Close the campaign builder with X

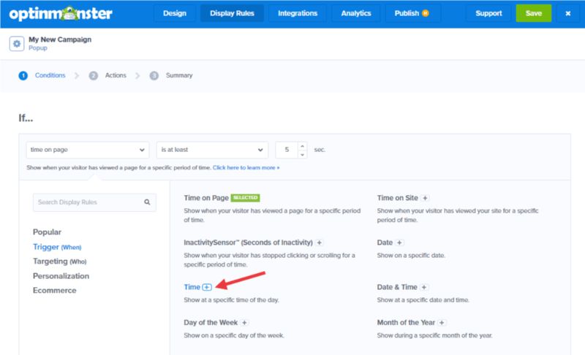[x=568, y=13]
